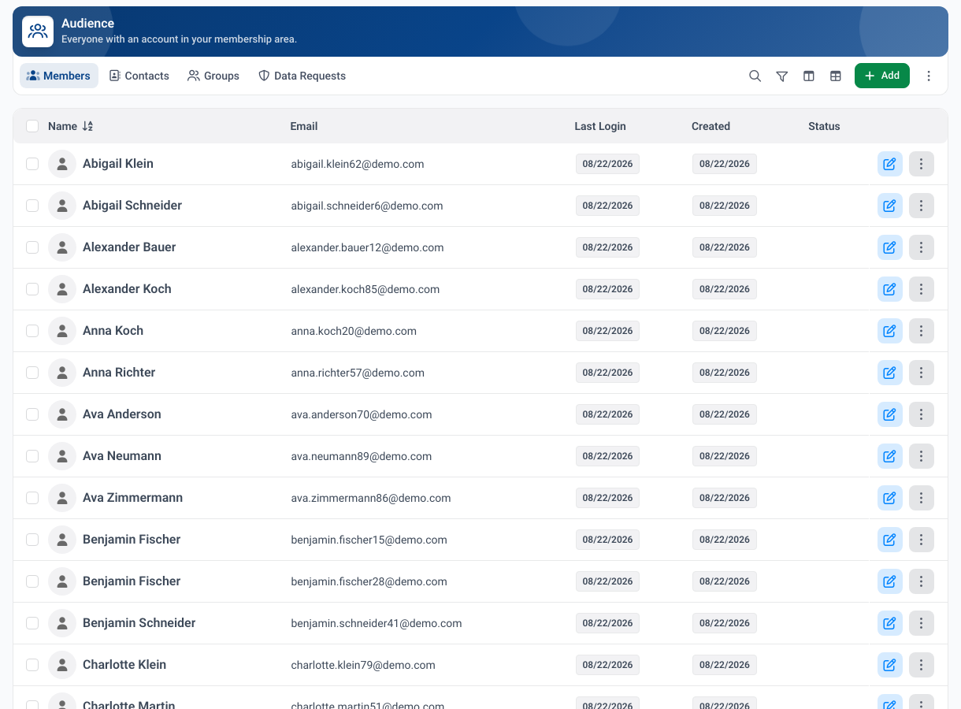This screenshot has width=961, height=709.
Task: Switch to the Members tab
Action: point(59,76)
